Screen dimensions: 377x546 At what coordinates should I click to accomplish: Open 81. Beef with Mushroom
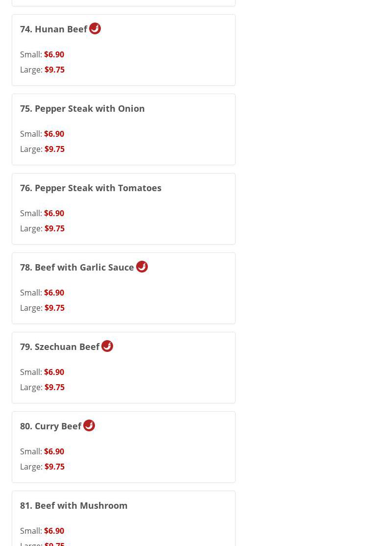pyautogui.click(x=73, y=505)
